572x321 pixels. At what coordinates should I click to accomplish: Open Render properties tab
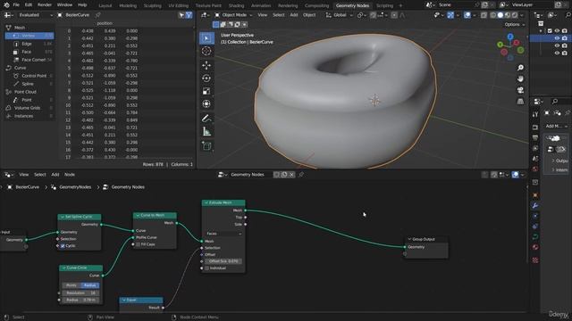tap(535, 128)
